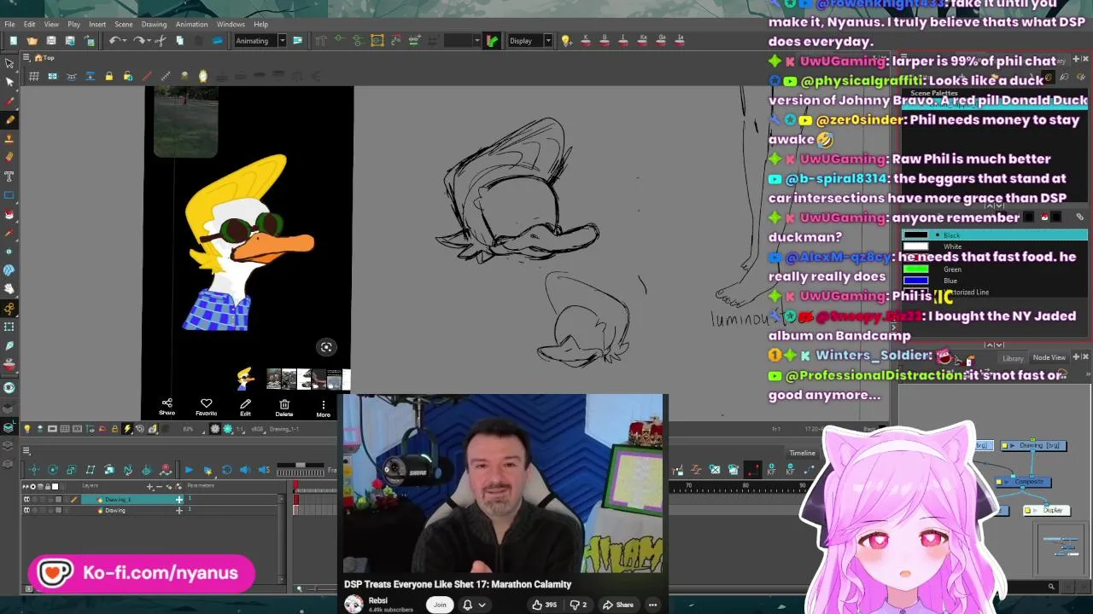Click the timeline play button
This screenshot has height=614, width=1093.
coord(189,470)
